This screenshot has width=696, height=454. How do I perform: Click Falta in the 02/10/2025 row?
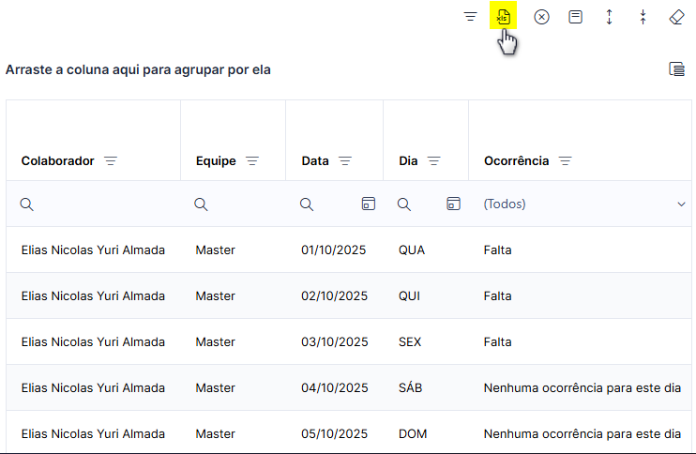tap(497, 296)
